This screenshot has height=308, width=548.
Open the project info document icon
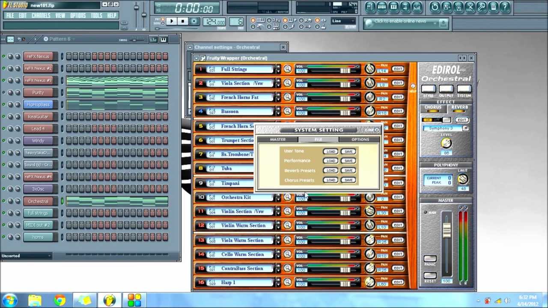pyautogui.click(x=493, y=7)
